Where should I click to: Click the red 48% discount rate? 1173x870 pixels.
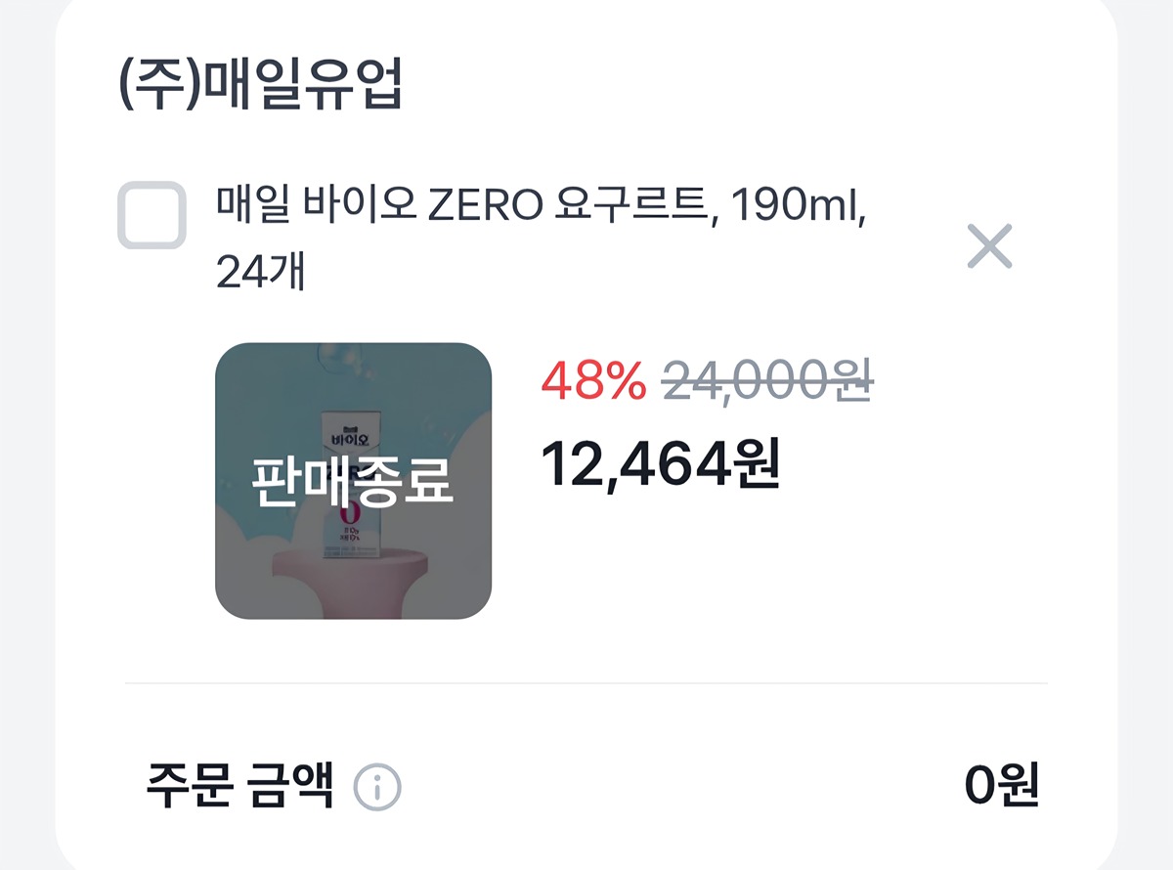pyautogui.click(x=593, y=382)
